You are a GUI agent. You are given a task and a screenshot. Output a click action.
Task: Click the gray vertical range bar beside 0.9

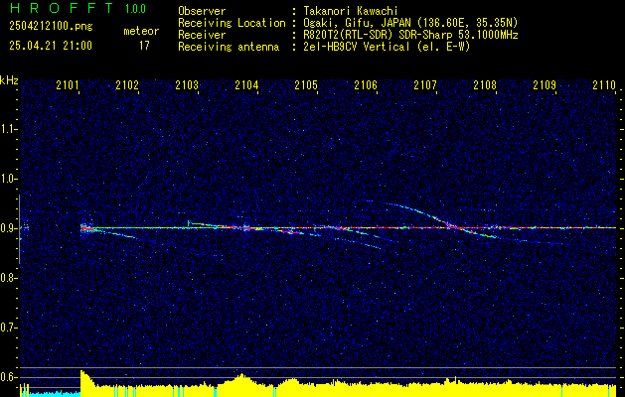click(19, 229)
